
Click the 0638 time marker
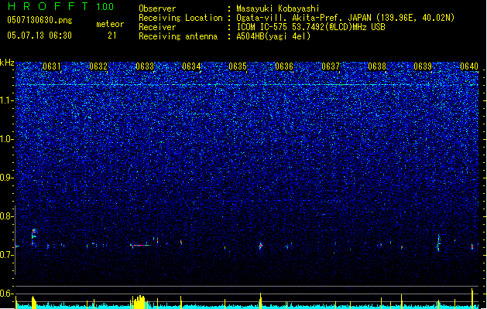point(377,66)
